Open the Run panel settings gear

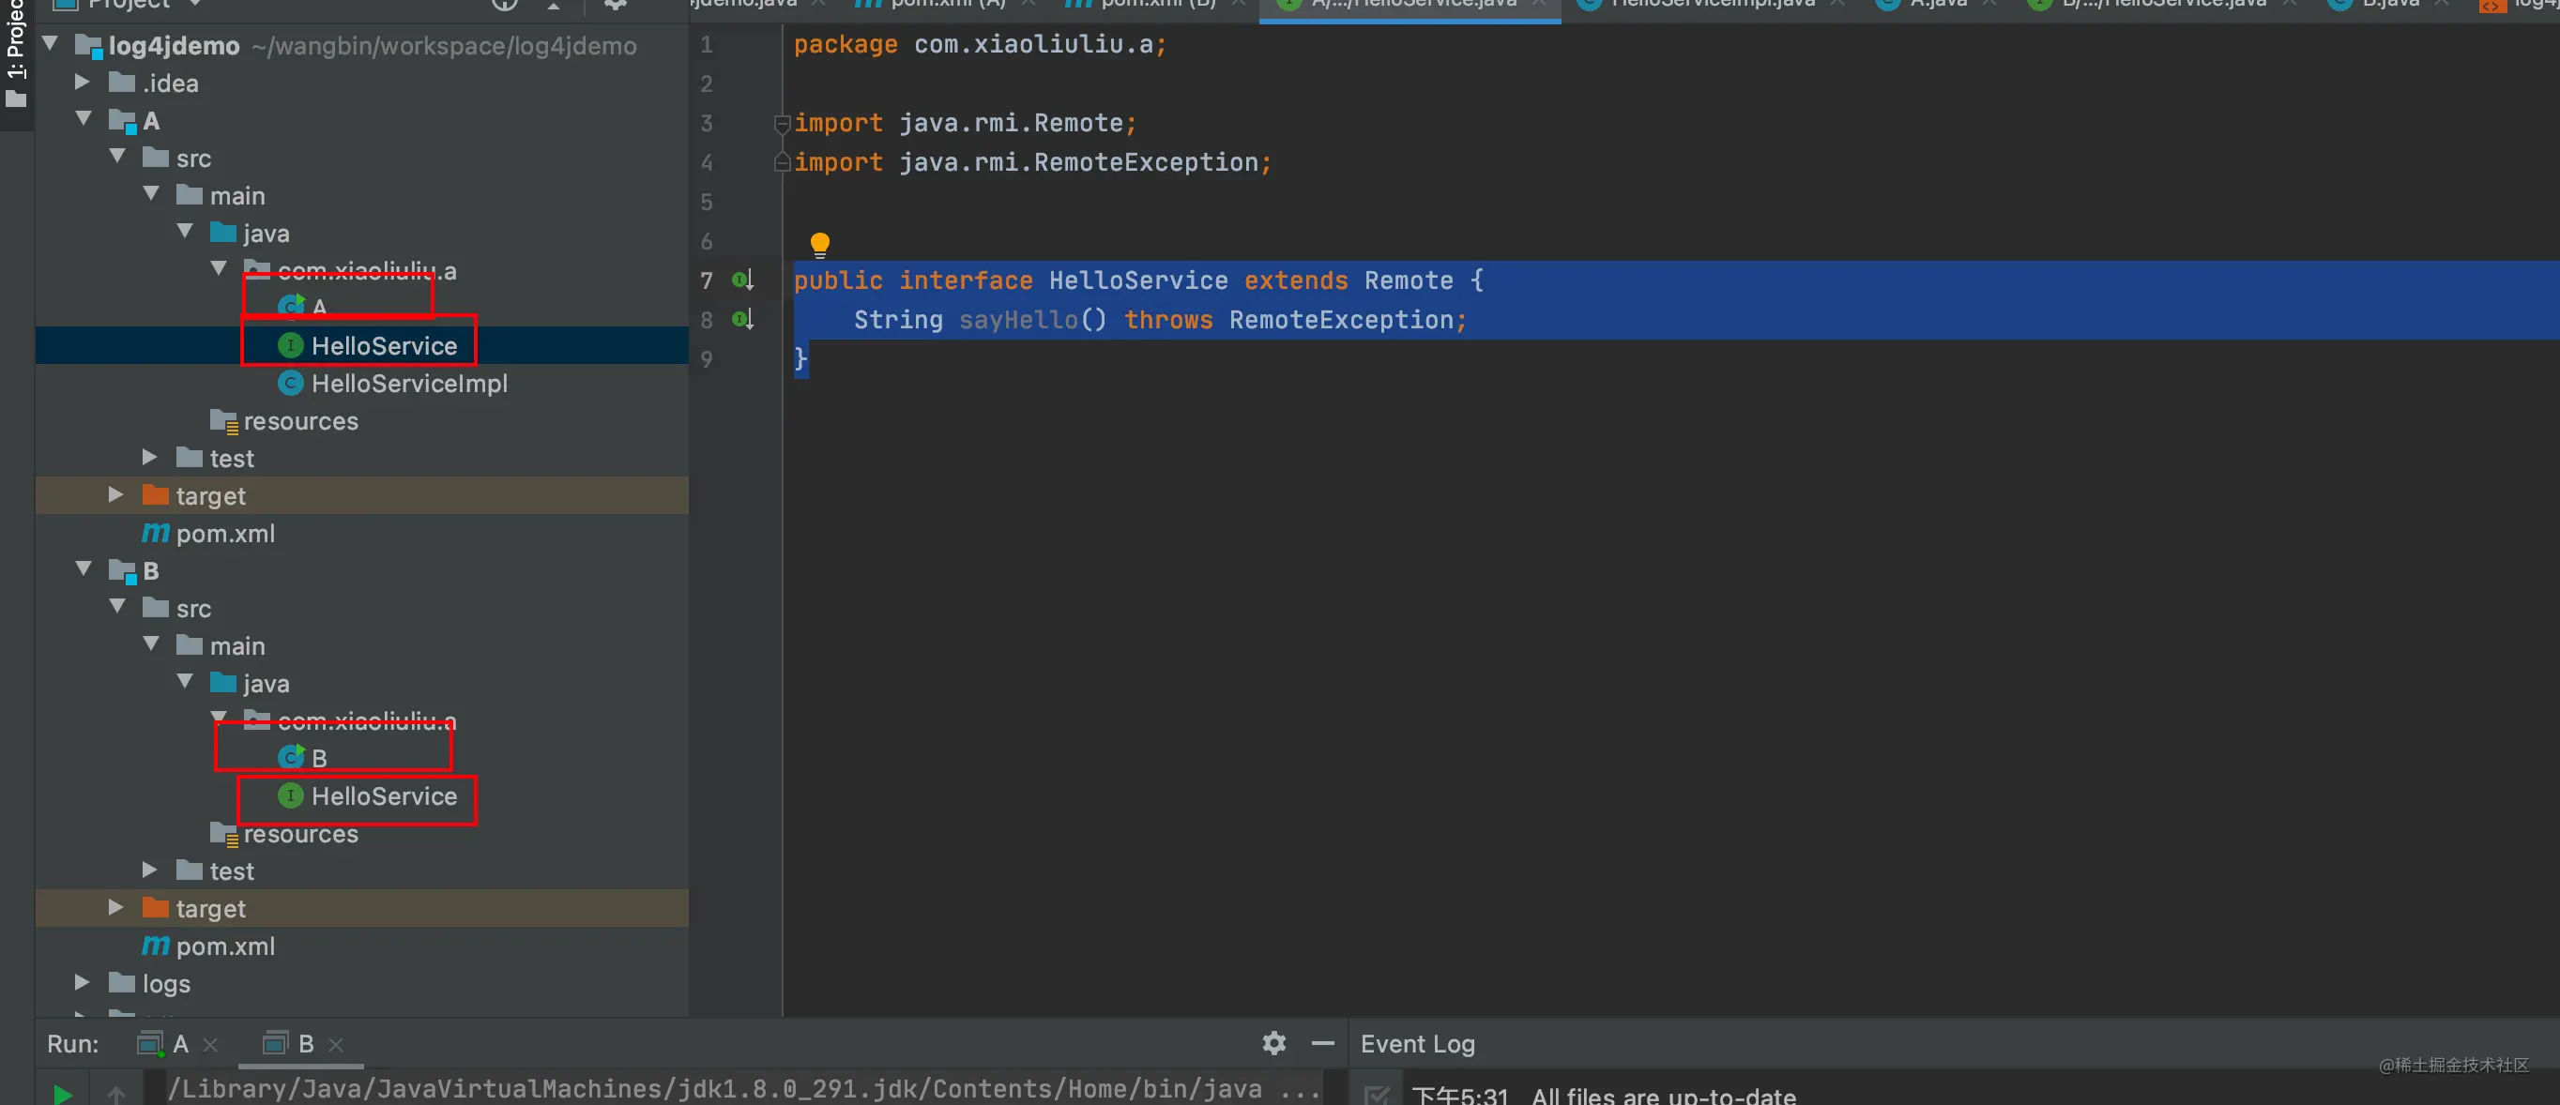tap(1274, 1042)
